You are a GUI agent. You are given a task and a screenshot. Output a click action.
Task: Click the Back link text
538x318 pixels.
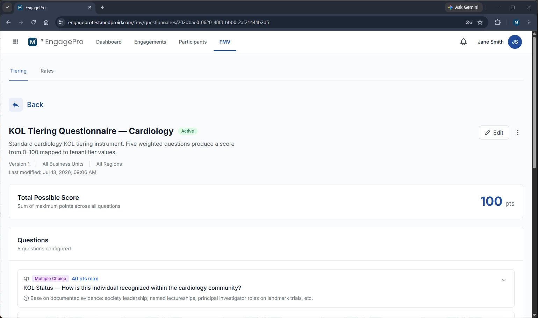coord(35,105)
